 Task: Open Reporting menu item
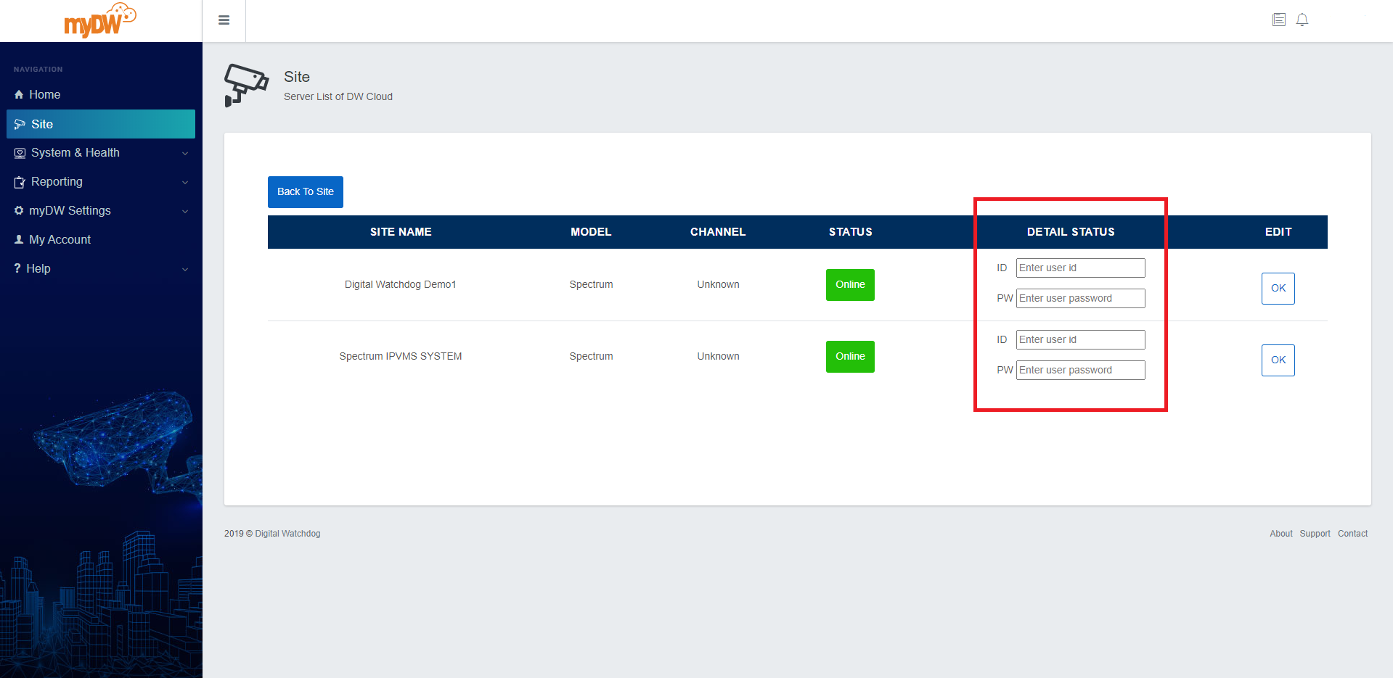click(101, 182)
